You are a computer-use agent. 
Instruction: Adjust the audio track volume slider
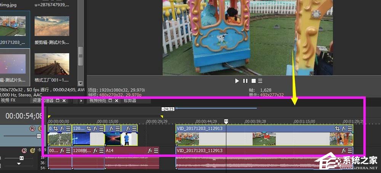point(21,158)
